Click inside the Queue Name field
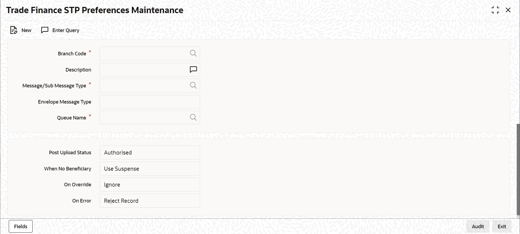The image size is (520, 234). pyautogui.click(x=144, y=118)
